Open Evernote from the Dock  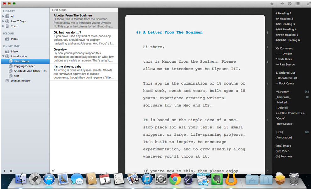tap(217, 179)
